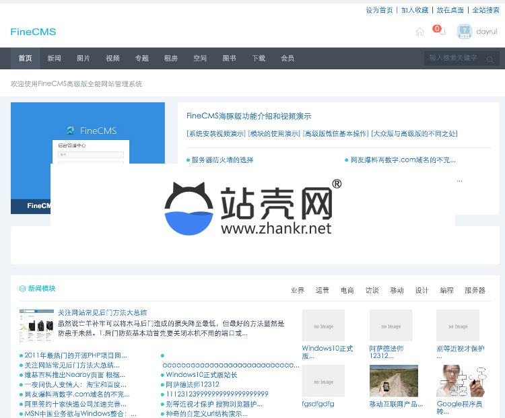This screenshot has height=418, width=505.
Task: Select the 视频 item in the navbar
Action: click(112, 59)
